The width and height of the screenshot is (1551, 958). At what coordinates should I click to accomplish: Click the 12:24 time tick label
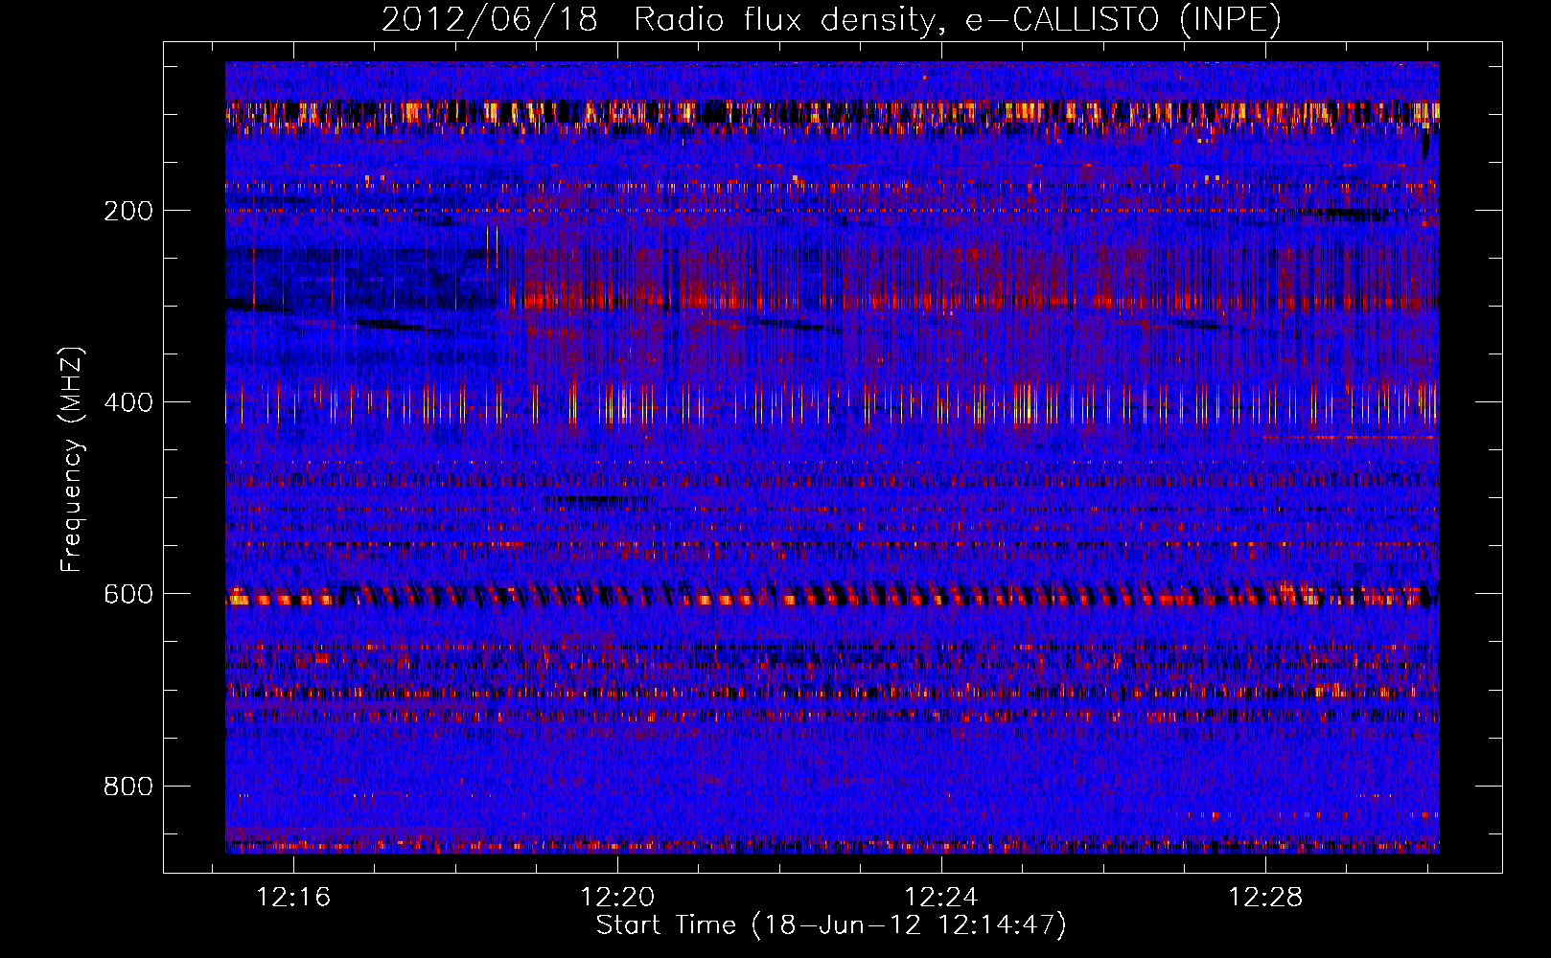click(941, 897)
